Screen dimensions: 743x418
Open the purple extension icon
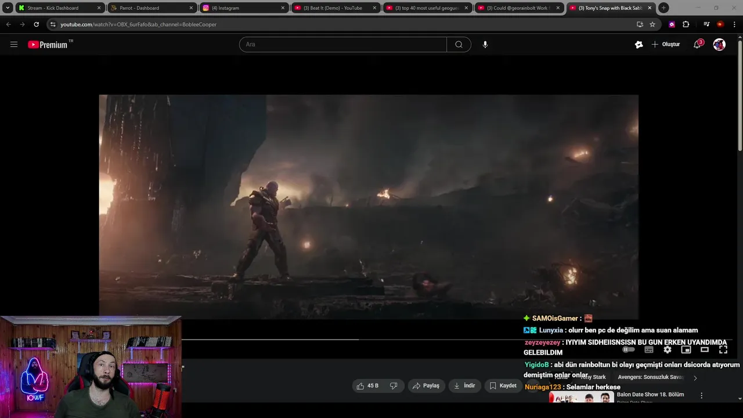672,24
